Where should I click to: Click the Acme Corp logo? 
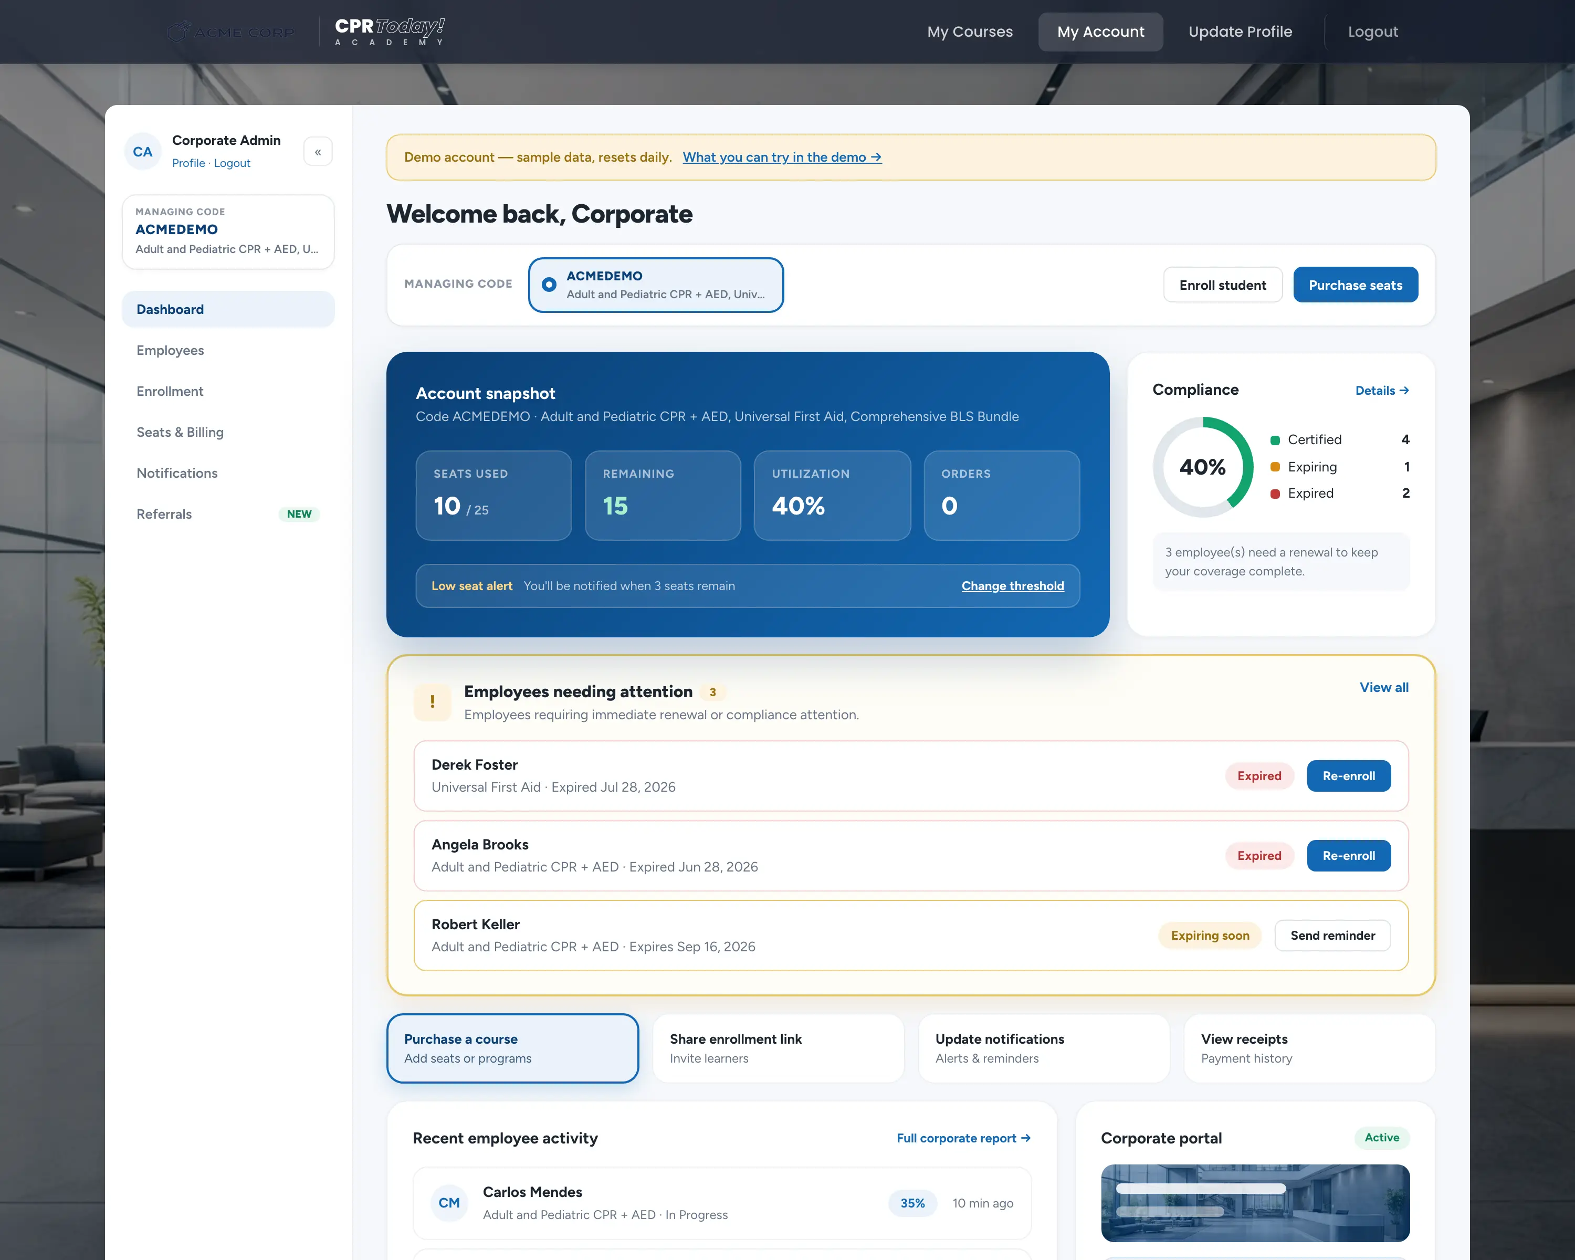click(x=230, y=32)
